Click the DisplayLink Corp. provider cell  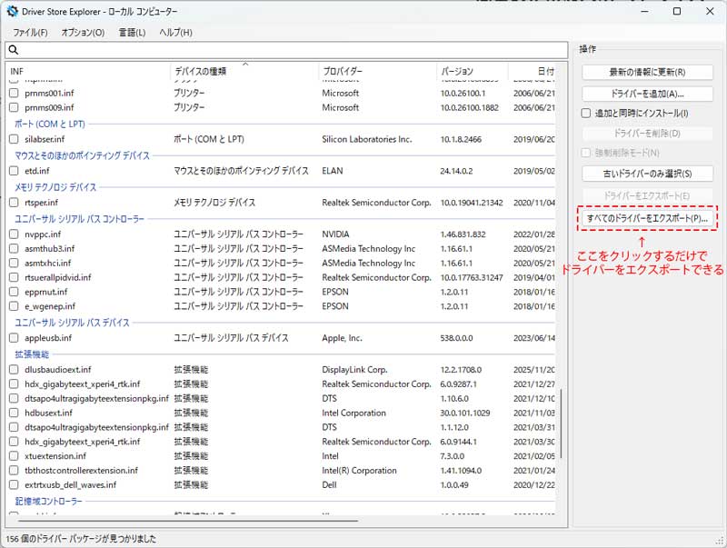[354, 370]
